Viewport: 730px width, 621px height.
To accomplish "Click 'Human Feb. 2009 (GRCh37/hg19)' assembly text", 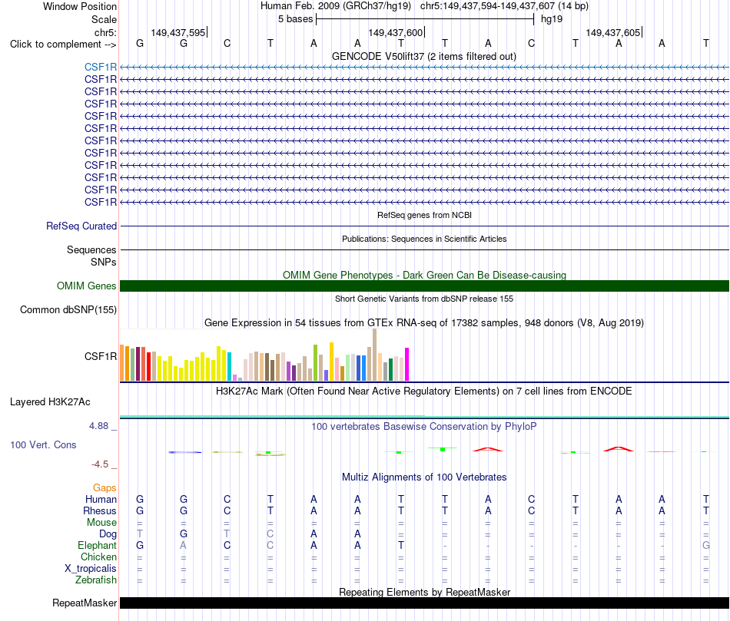I will (336, 6).
